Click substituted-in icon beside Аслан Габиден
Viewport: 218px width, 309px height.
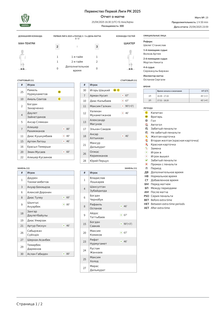(x=63, y=254)
